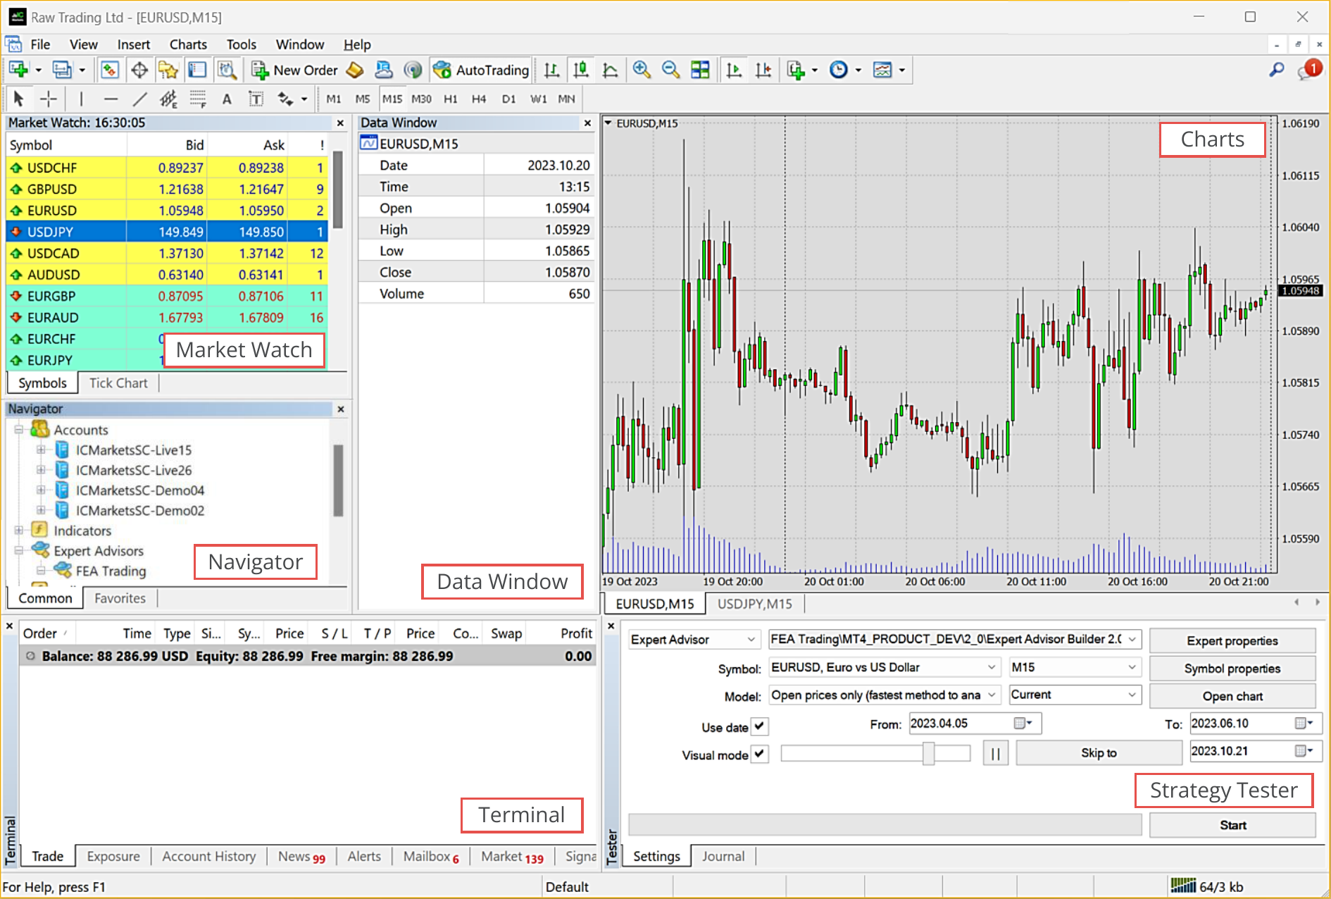The height and width of the screenshot is (899, 1331).
Task: Click Market Watch vertical scrollbar
Action: pos(338,190)
